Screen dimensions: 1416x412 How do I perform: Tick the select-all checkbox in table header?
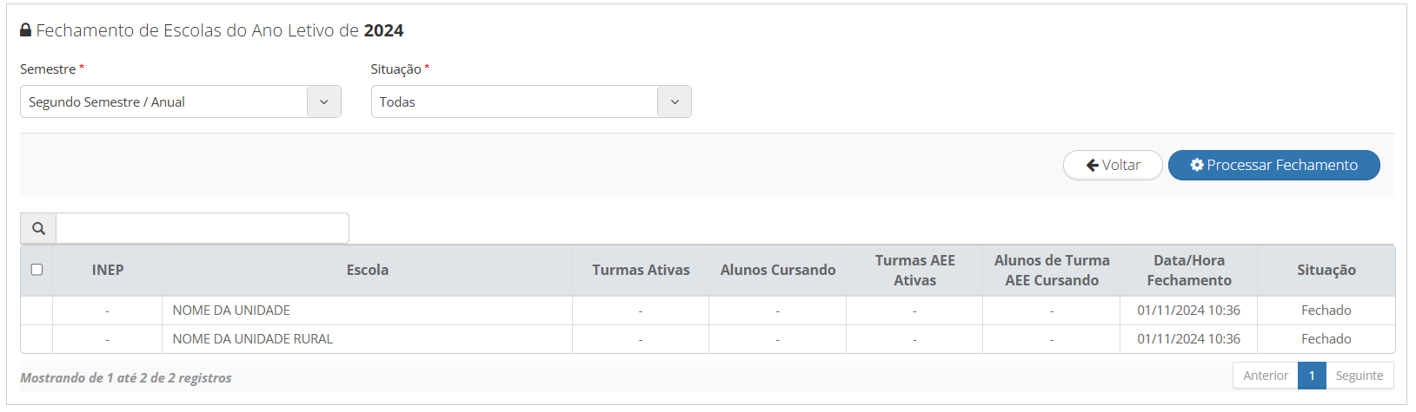(x=37, y=270)
